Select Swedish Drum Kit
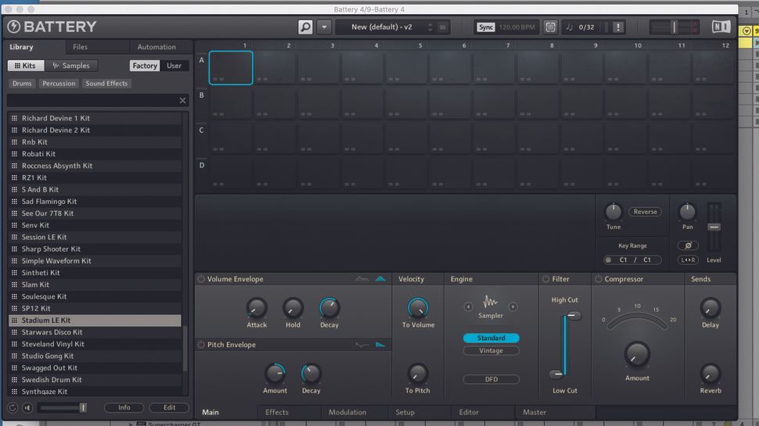This screenshot has height=426, width=759. click(x=95, y=380)
